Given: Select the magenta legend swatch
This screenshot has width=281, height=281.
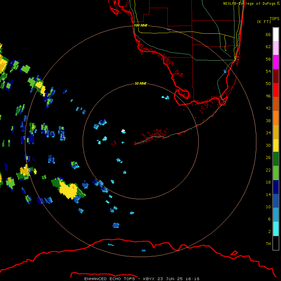Looking at the screenshot, I should pos(276,62).
